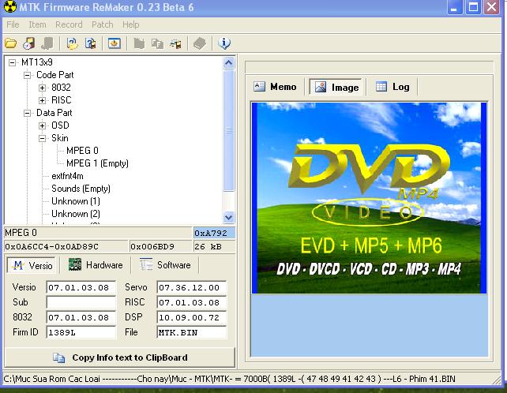Click the Memo tab icon

[x=259, y=86]
